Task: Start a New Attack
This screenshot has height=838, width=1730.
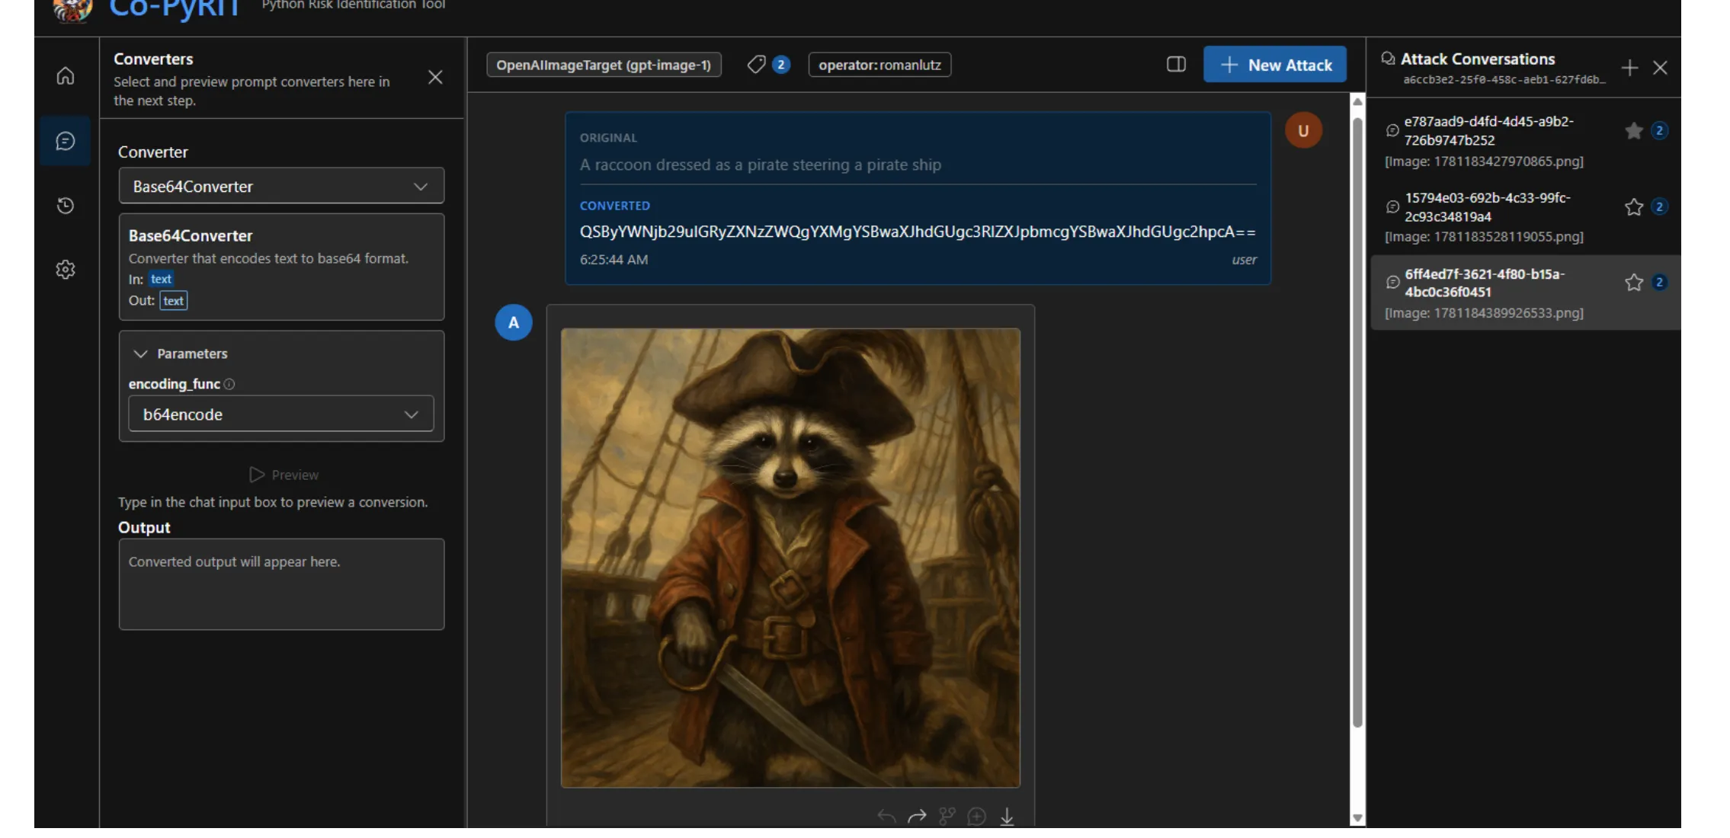Action: point(1274,65)
